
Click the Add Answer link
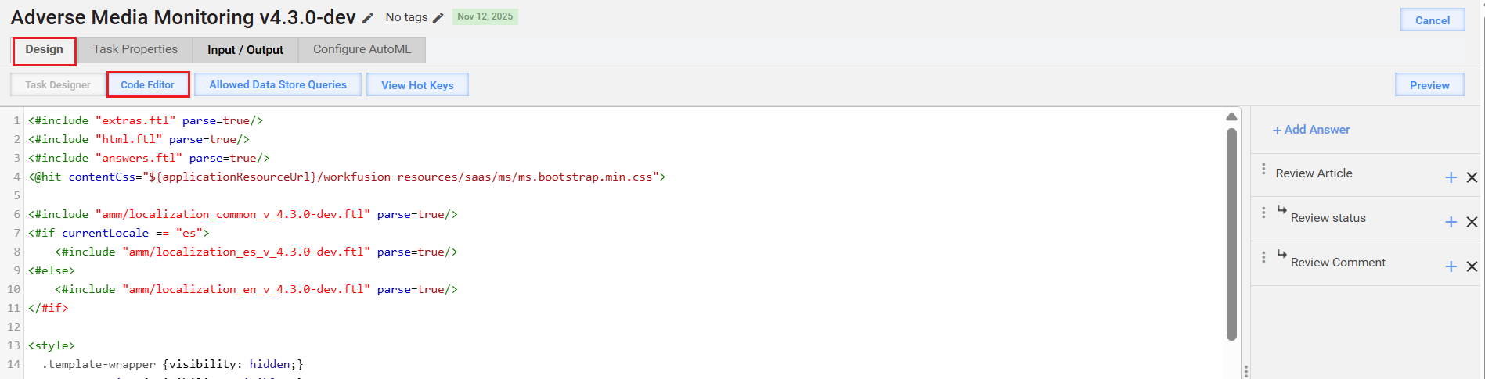(1311, 130)
